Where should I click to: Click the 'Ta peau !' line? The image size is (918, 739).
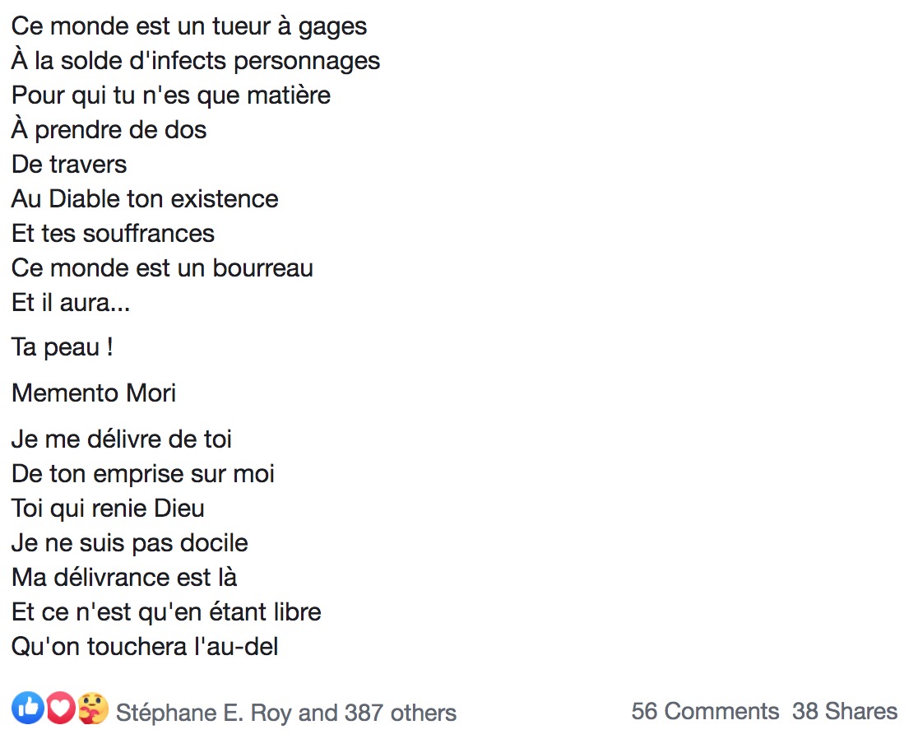click(62, 347)
